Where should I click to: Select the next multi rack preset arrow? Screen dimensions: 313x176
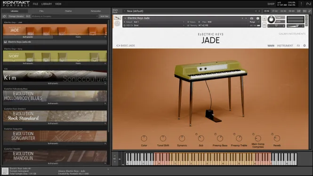click(259, 11)
